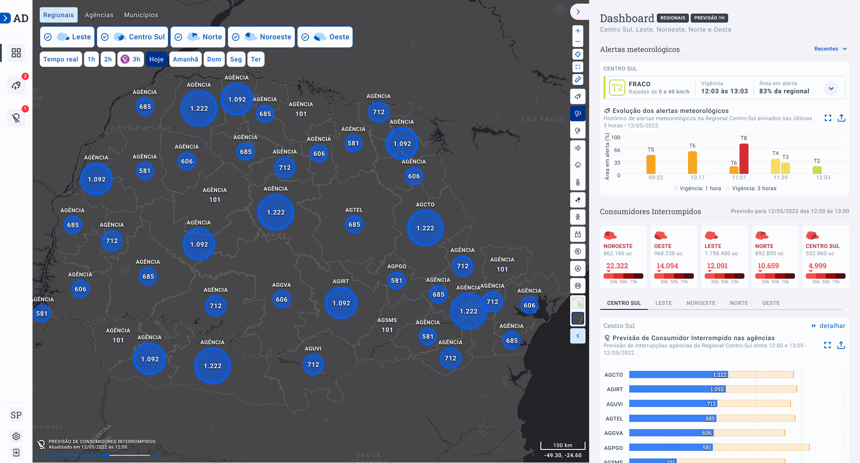Select the Noroeste tab in dashboard
Image resolution: width=860 pixels, height=463 pixels.
tap(701, 303)
